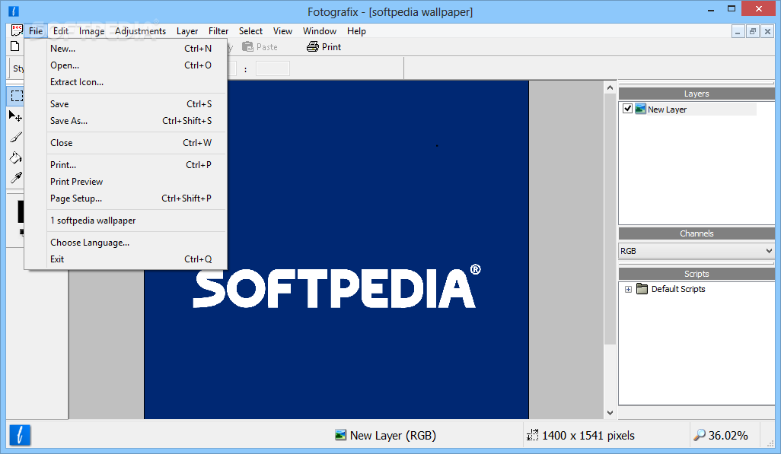
Task: Open the Window menu
Action: (320, 31)
